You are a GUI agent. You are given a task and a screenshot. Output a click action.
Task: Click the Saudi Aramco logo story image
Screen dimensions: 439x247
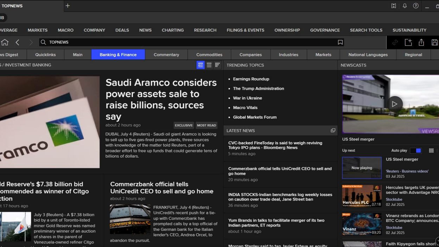click(50, 122)
